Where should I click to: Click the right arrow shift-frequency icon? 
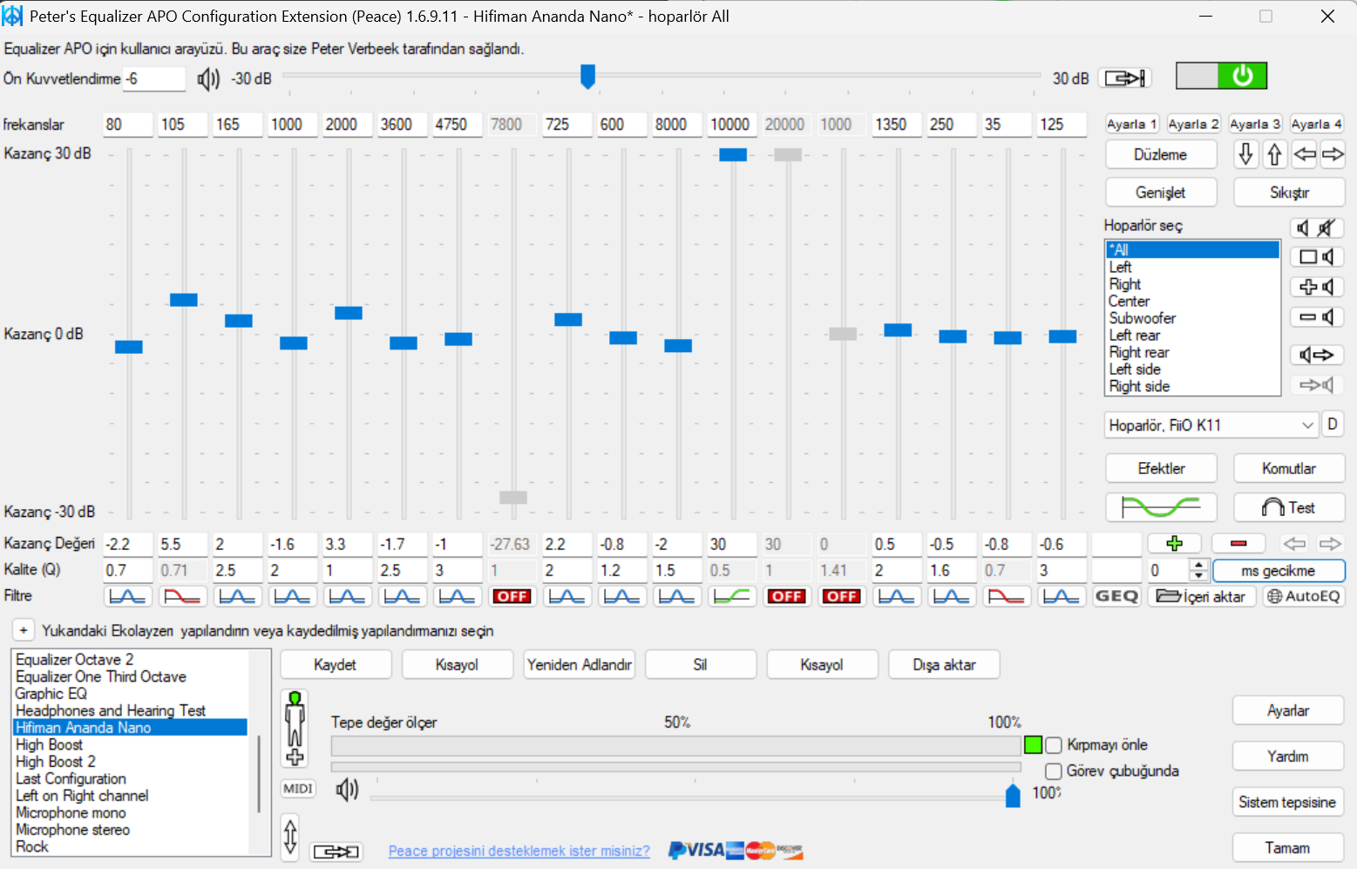[1333, 154]
